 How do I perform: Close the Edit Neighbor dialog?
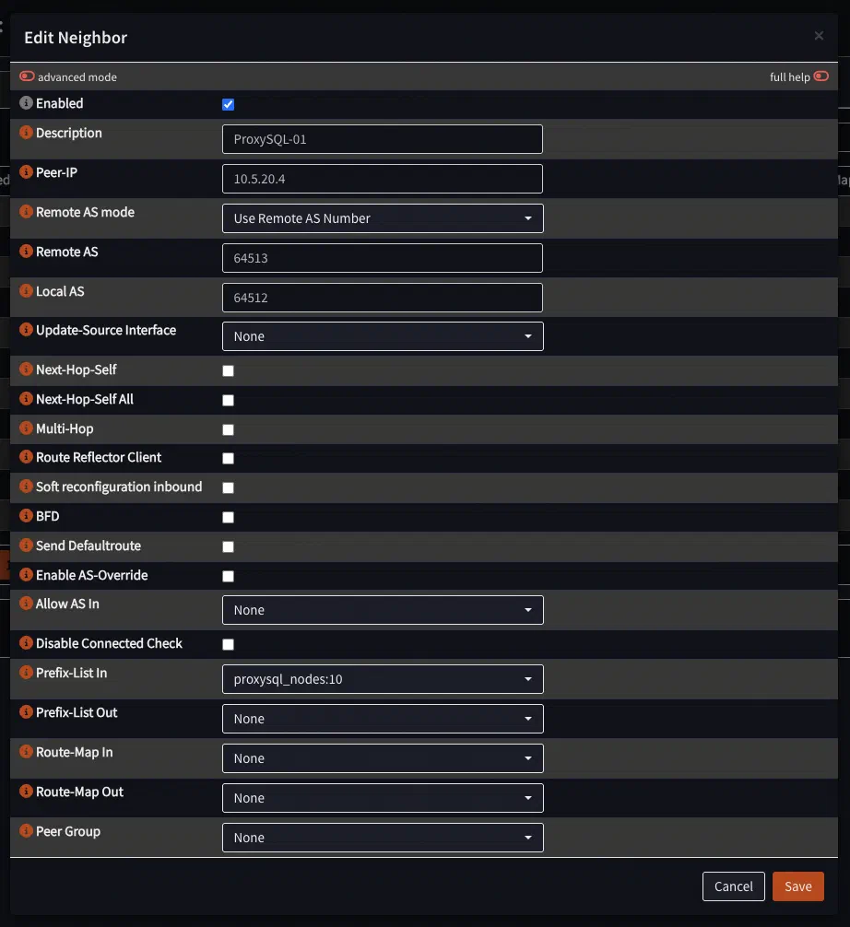coord(819,36)
